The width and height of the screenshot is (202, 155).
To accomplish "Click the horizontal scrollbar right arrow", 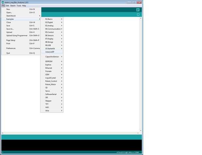I will 138,133.
